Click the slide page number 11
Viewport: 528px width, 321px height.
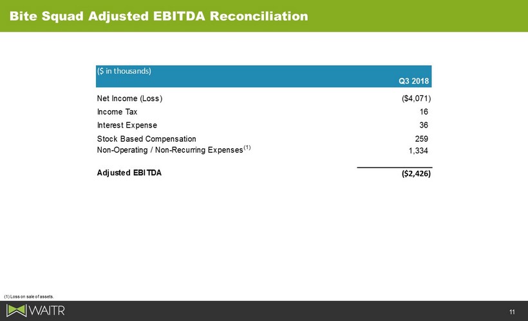point(512,311)
